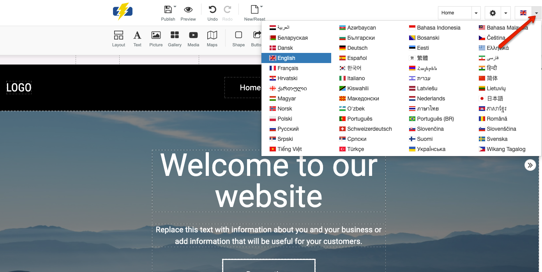The height and width of the screenshot is (272, 542).
Task: Select the Shape tool
Action: click(x=238, y=38)
